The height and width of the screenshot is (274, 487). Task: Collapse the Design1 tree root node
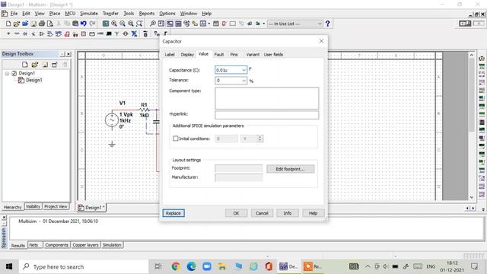[x=7, y=73]
